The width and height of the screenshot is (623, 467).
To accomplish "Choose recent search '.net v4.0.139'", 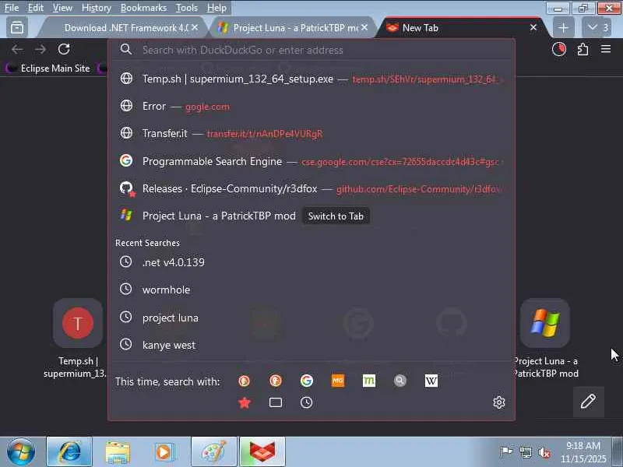I will [x=311, y=262].
